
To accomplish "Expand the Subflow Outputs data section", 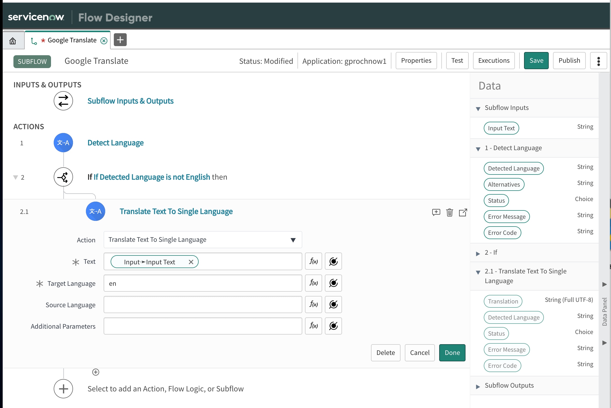I will (478, 386).
